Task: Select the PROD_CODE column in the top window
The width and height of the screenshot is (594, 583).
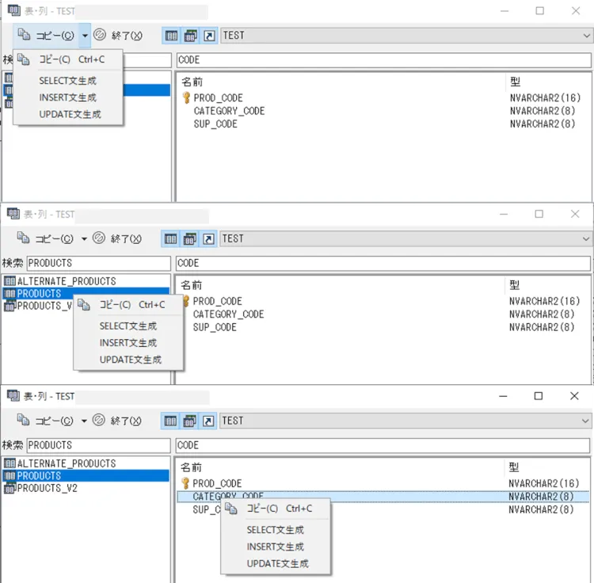Action: pos(219,98)
